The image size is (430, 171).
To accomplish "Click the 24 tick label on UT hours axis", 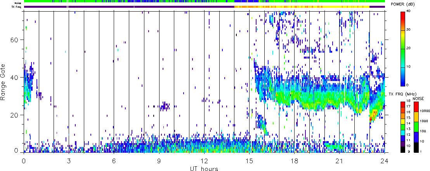I will tap(385, 161).
